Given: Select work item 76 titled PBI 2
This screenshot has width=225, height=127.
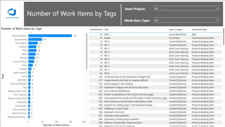Looking at the screenshot, I should [155, 52].
